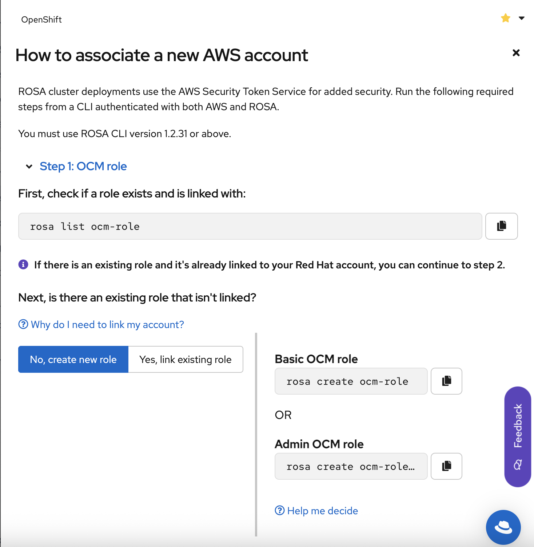
Task: Select No, create new role option
Action: coord(73,359)
